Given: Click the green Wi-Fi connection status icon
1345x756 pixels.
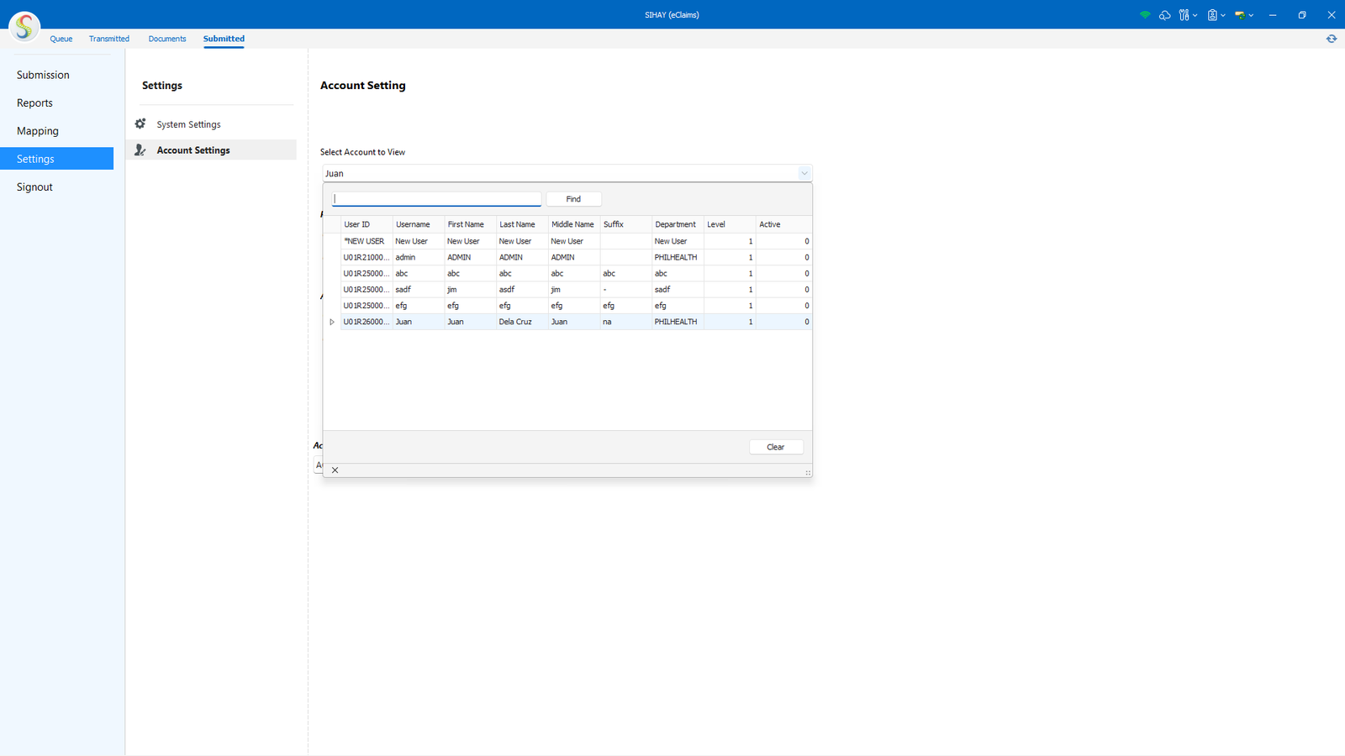Looking at the screenshot, I should pyautogui.click(x=1144, y=15).
